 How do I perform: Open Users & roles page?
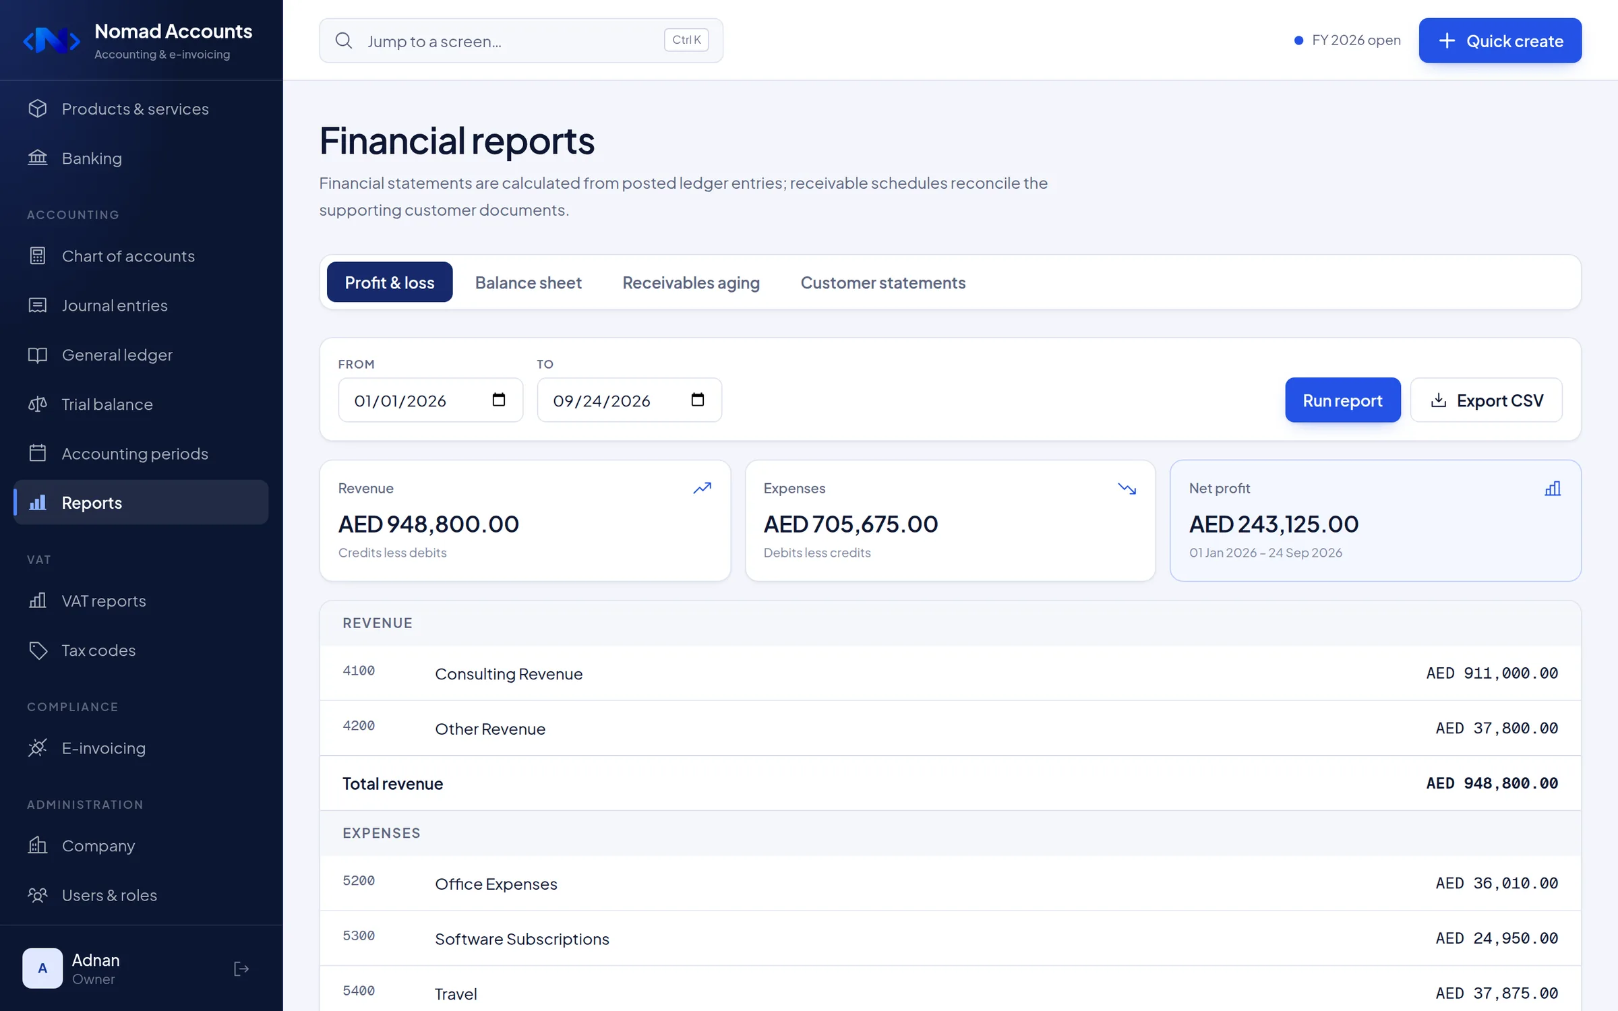(x=141, y=894)
